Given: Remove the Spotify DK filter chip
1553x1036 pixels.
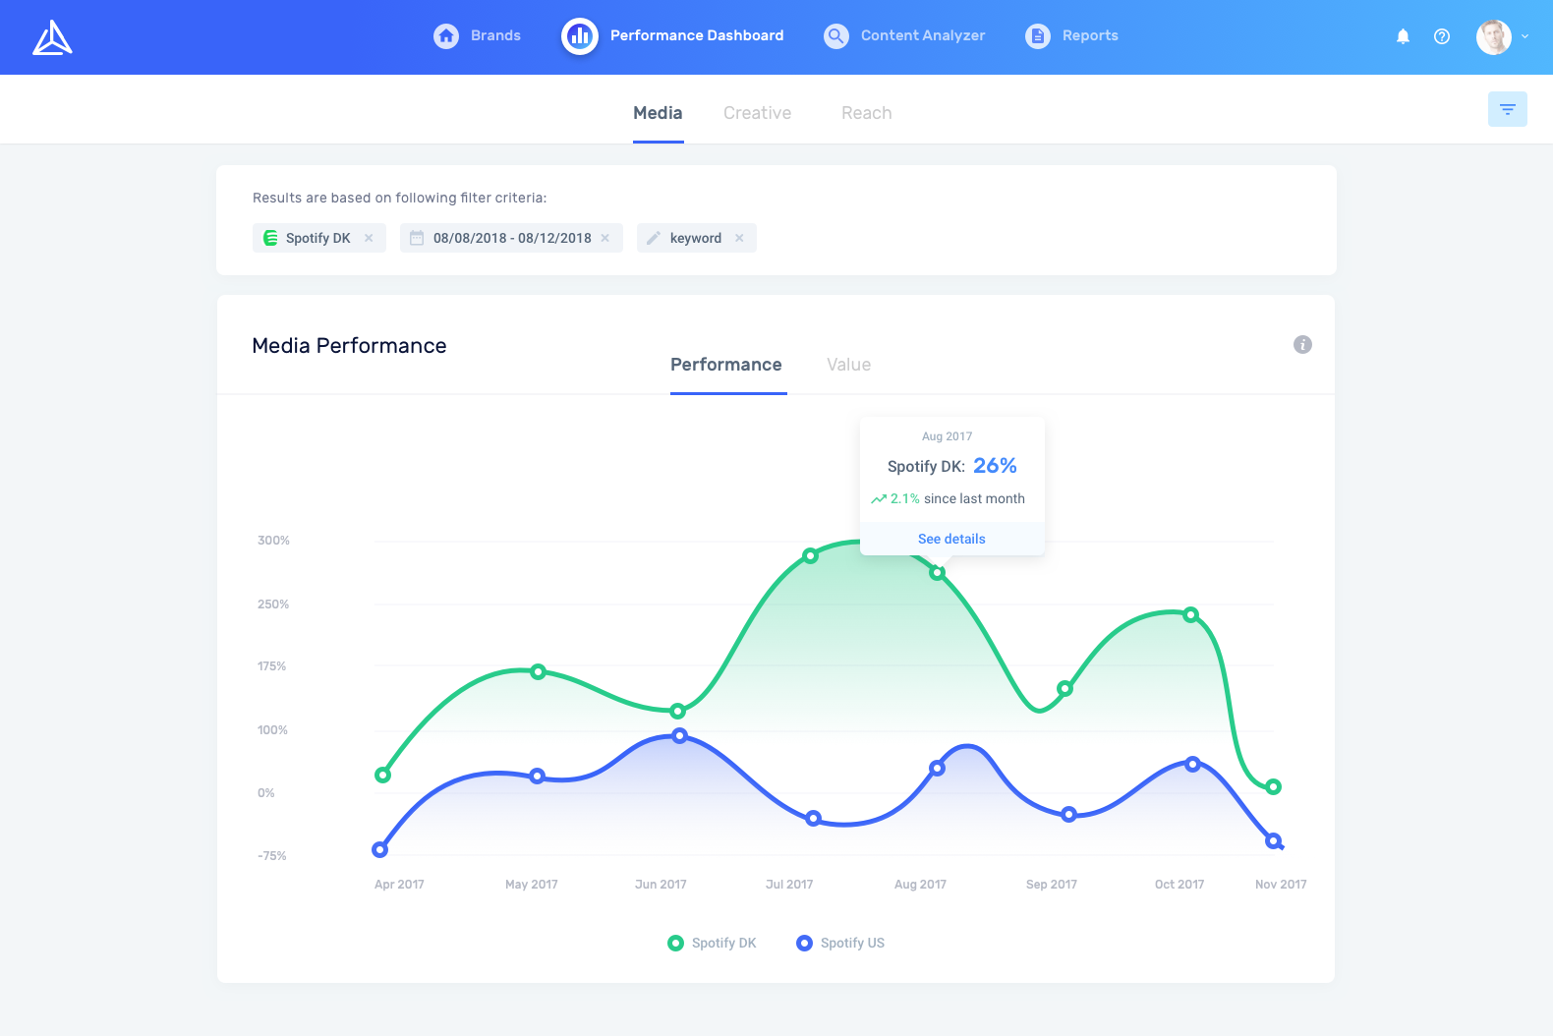Looking at the screenshot, I should point(369,238).
